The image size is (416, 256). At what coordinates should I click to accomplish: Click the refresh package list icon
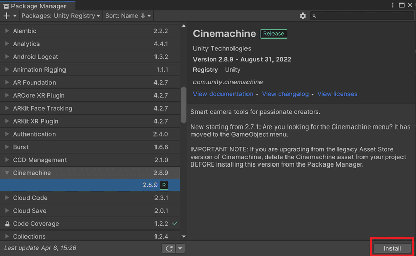[169, 248]
